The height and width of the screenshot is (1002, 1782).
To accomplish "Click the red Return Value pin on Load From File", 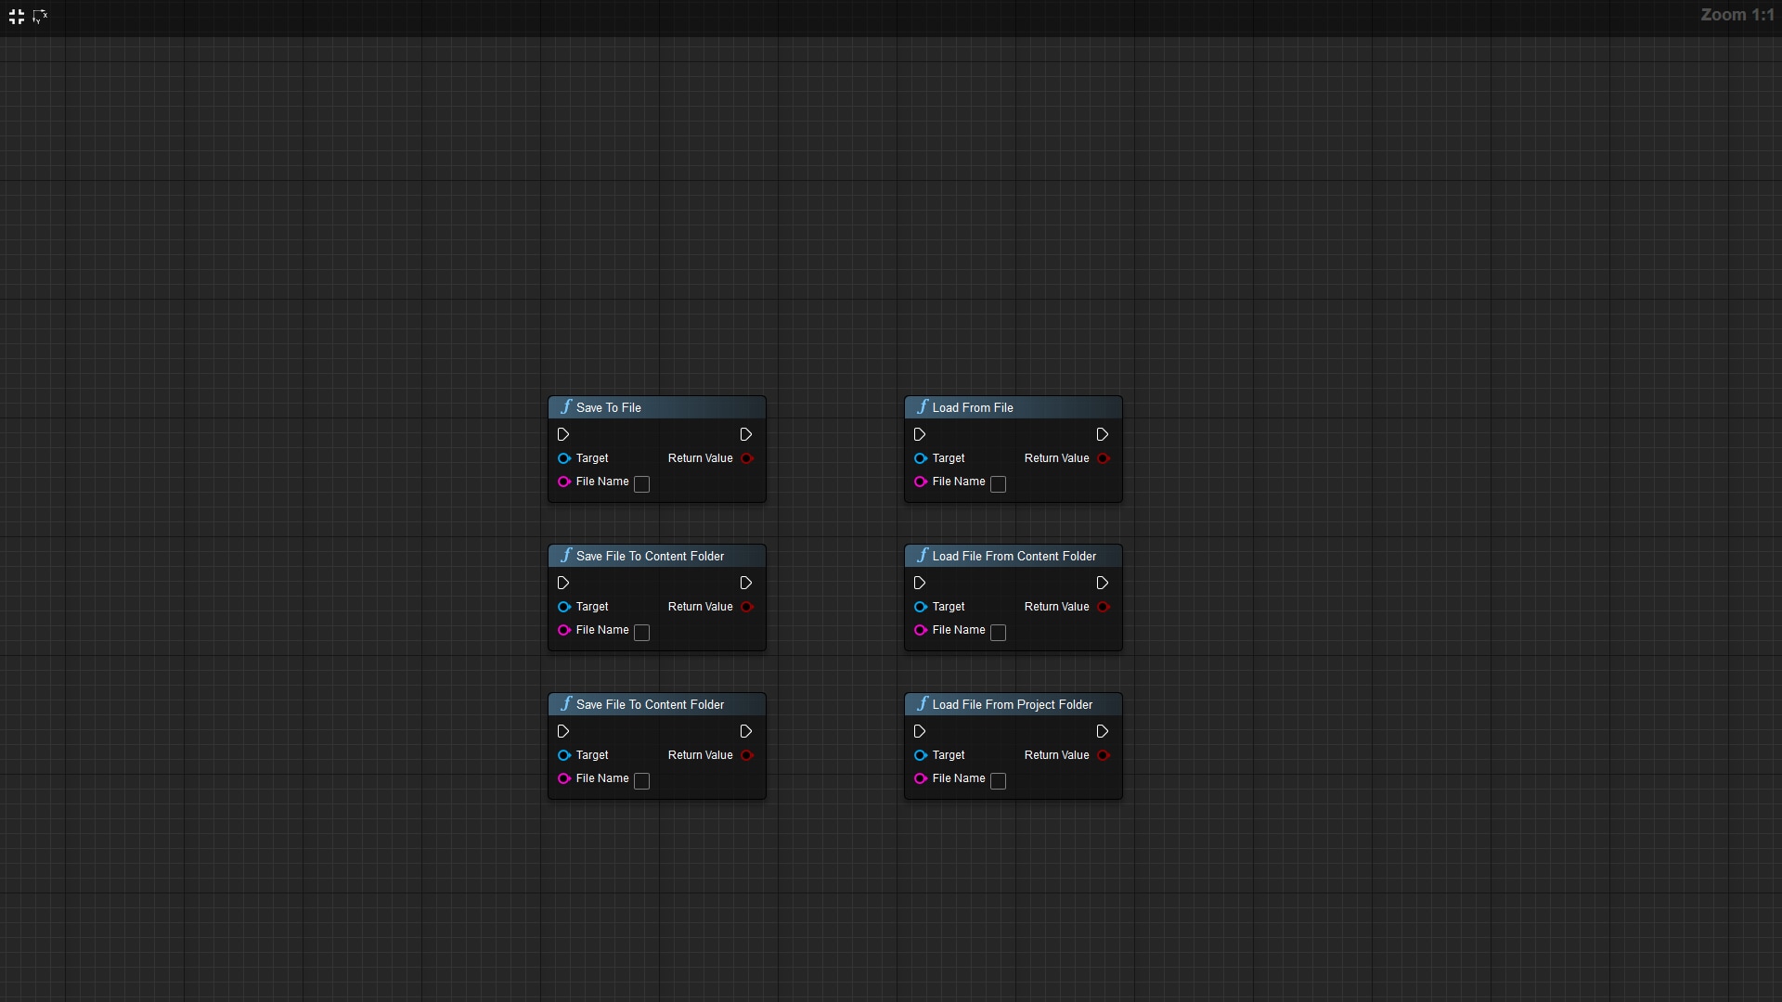I will (1104, 458).
